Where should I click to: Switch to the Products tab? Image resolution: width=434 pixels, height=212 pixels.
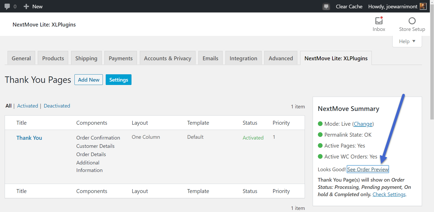[x=53, y=58]
